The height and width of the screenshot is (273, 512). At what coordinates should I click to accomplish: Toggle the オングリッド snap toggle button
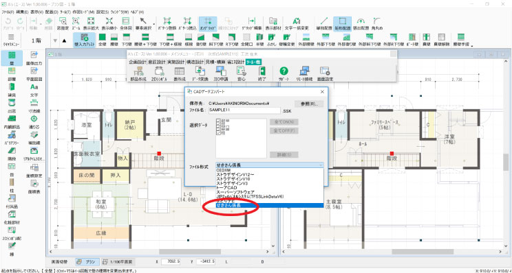[208, 24]
